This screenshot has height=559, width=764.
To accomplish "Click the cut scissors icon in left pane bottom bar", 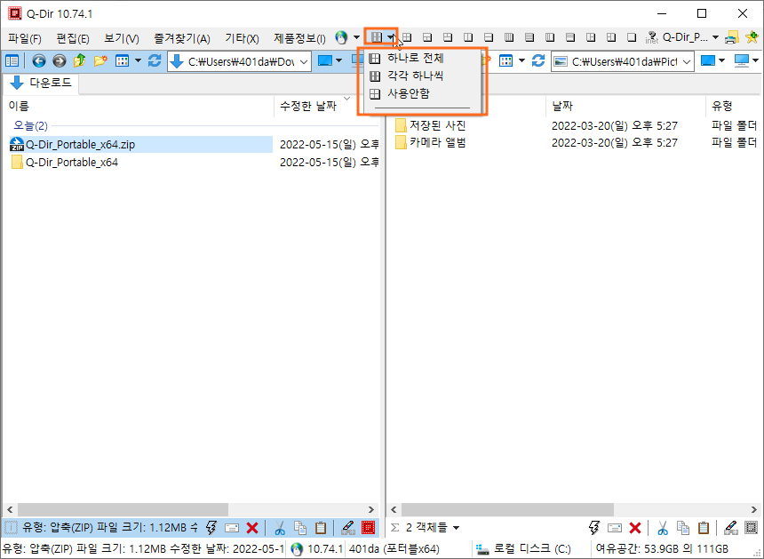I will pos(280,527).
